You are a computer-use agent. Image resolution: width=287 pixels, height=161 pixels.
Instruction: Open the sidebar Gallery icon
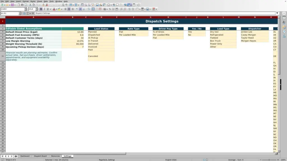pyautogui.click(x=284, y=27)
